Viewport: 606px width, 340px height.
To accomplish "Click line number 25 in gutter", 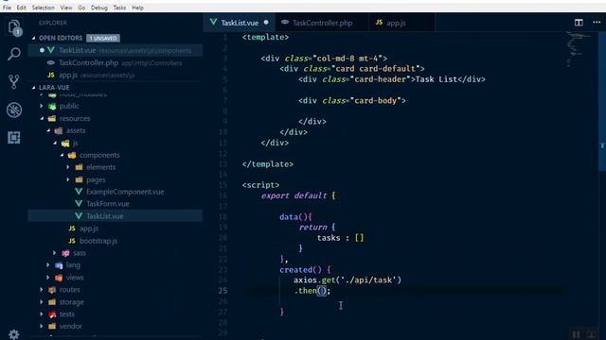I will point(223,291).
